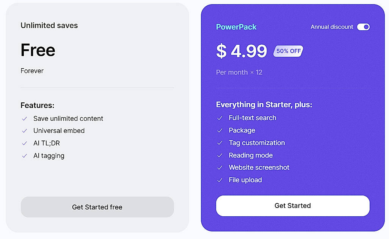Click the Per month × 12 label

pos(239,72)
